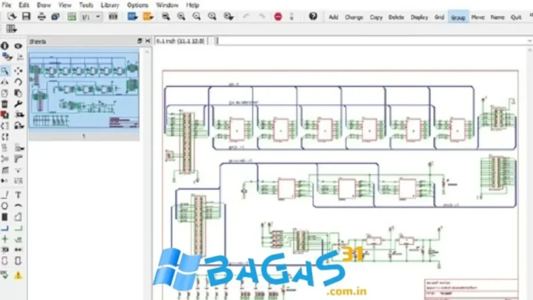Click the Zoom out icon

tap(196, 16)
